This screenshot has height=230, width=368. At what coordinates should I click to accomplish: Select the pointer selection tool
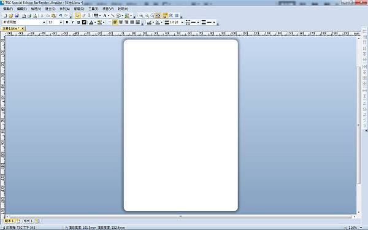click(77, 16)
